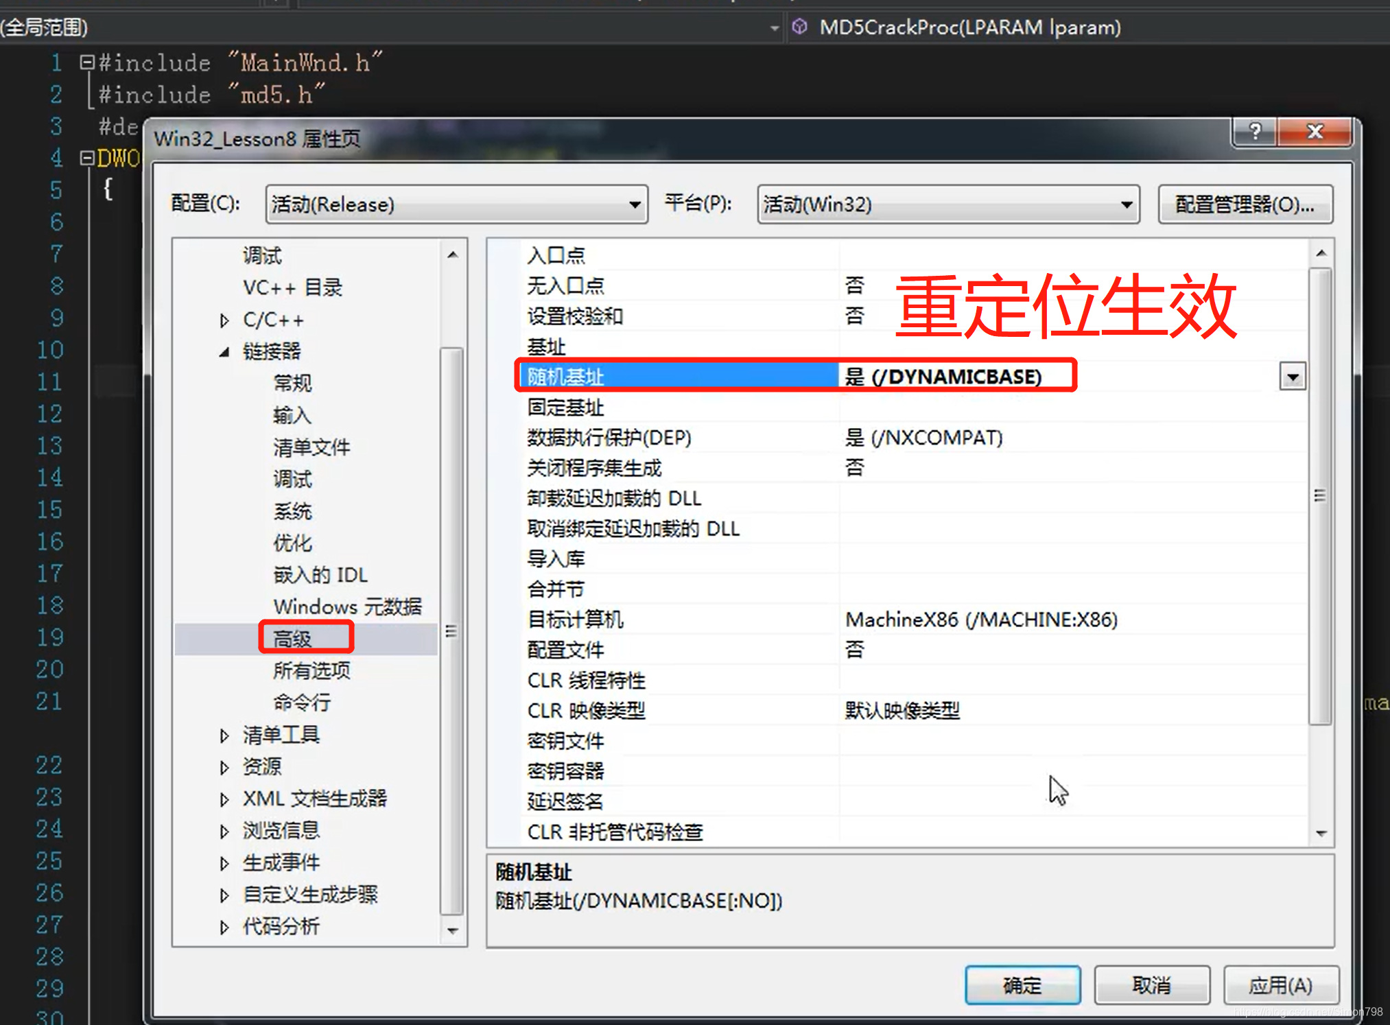The height and width of the screenshot is (1025, 1390).
Task: Click the 取消 button
Action: [1152, 985]
